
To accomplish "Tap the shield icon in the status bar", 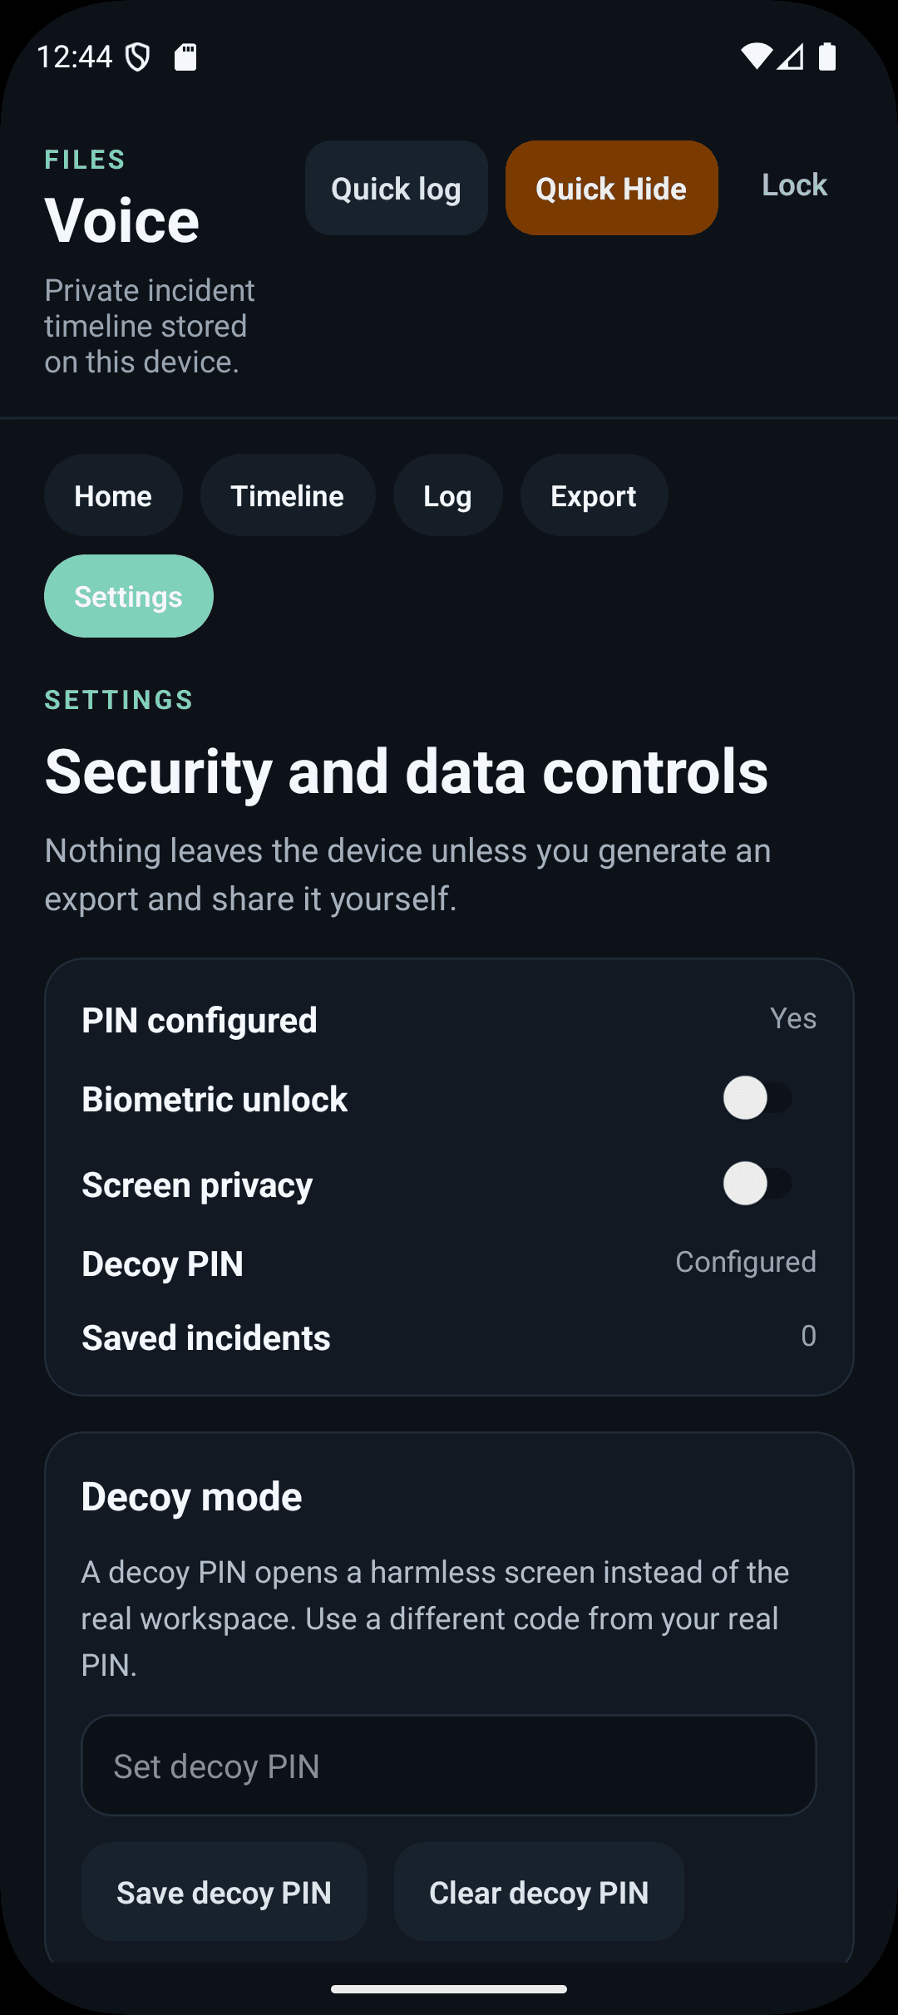I will (x=137, y=56).
